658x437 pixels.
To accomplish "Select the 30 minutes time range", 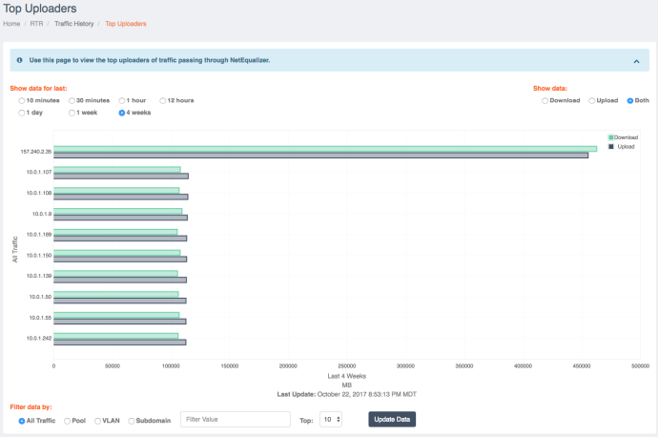I will click(x=71, y=100).
